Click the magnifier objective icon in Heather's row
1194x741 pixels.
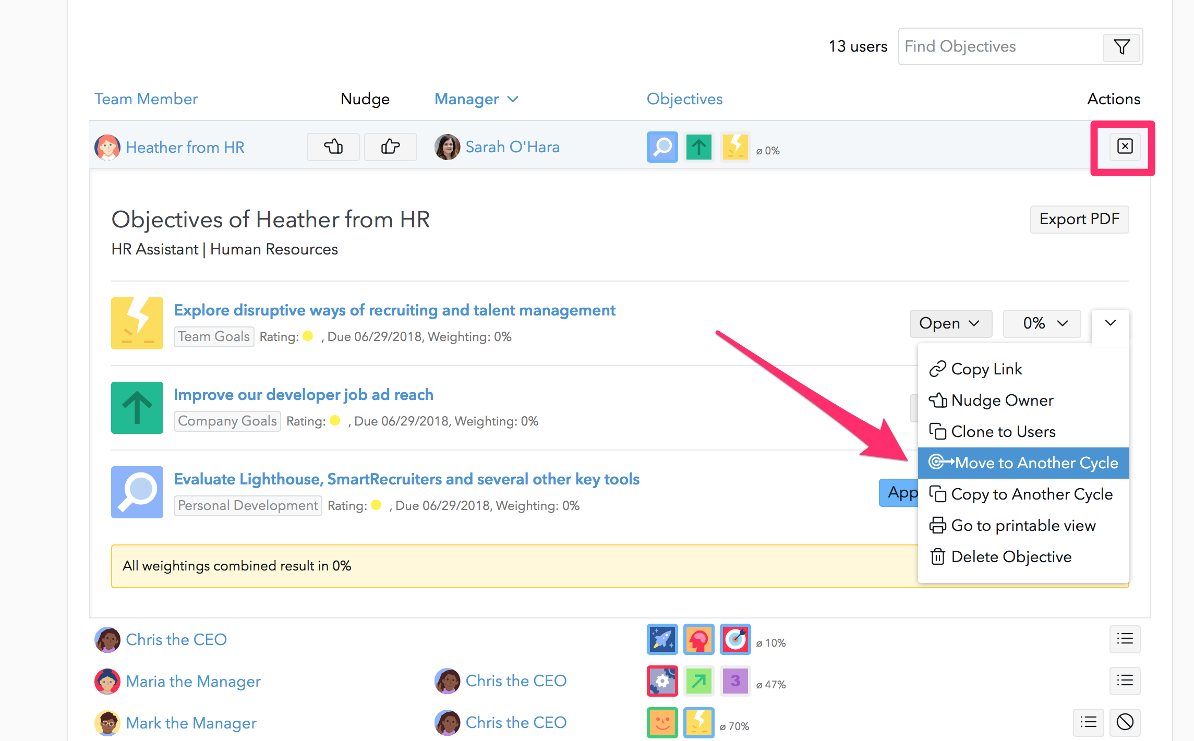click(x=662, y=147)
